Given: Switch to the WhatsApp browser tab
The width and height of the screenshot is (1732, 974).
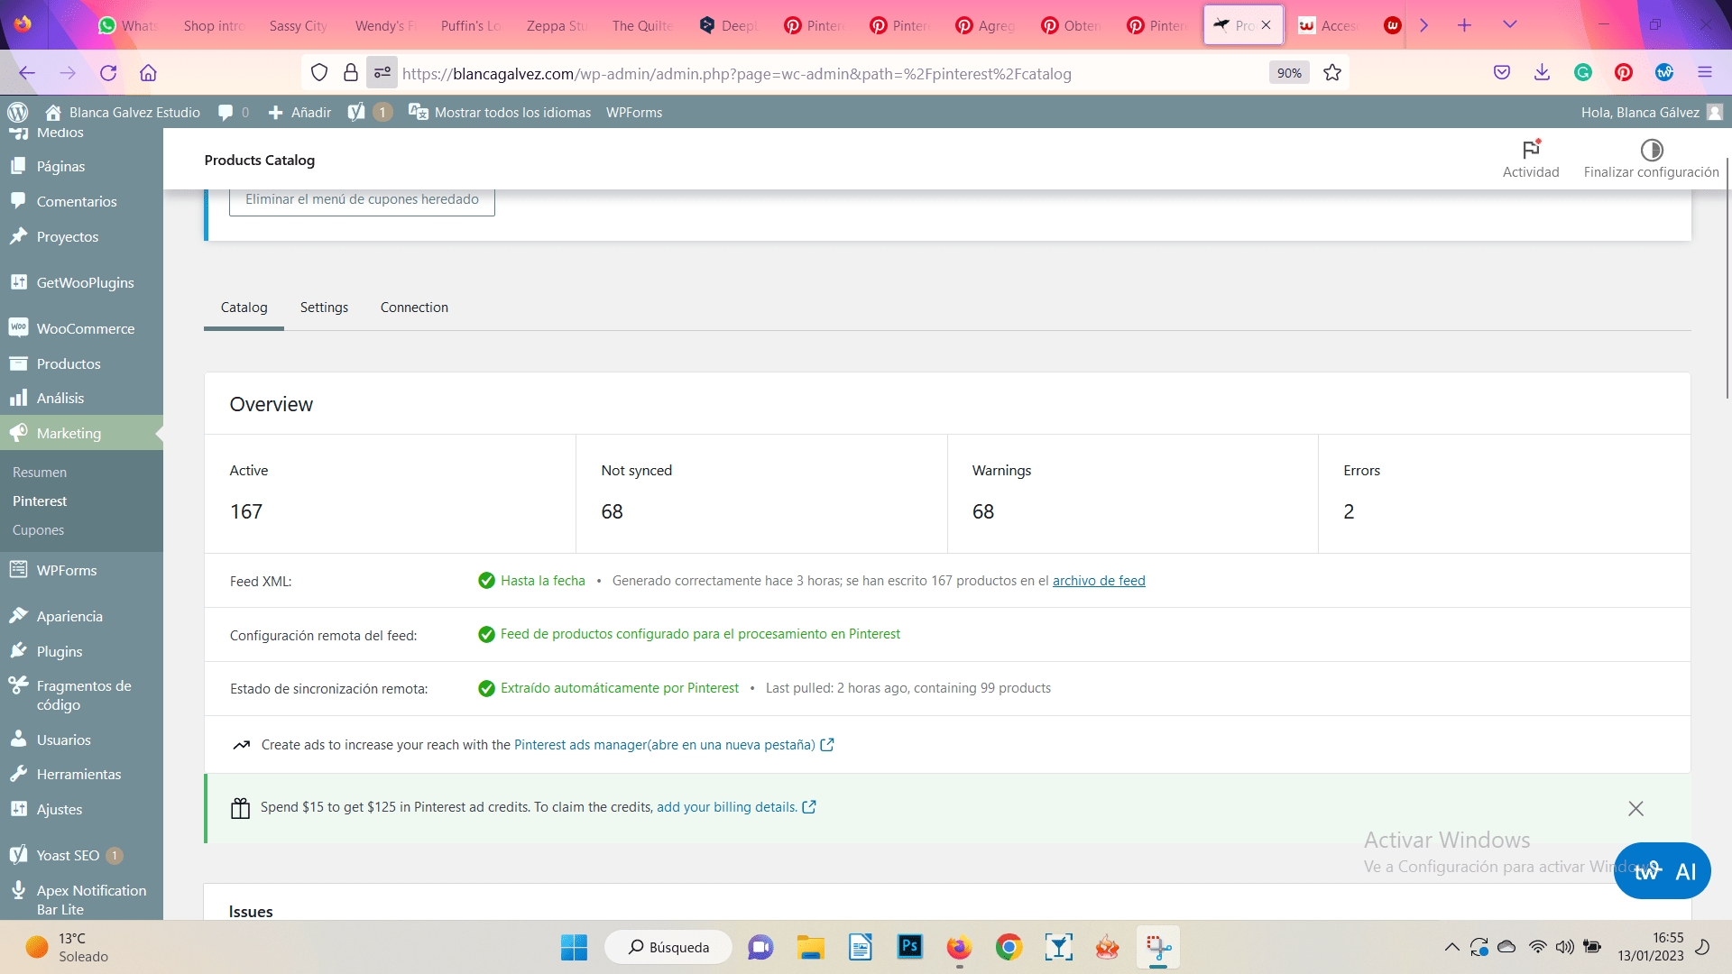Looking at the screenshot, I should (128, 25).
